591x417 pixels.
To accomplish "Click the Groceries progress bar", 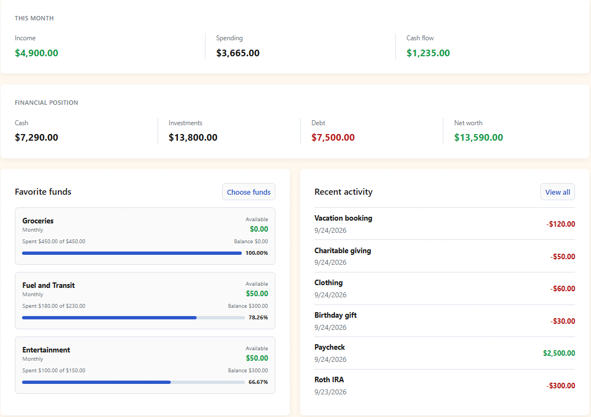I will [x=132, y=253].
